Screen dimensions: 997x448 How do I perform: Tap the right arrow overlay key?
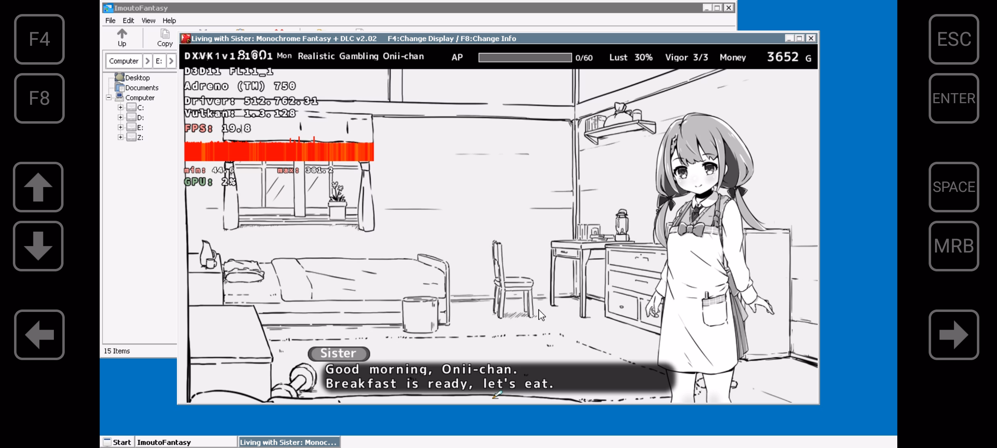pos(954,335)
